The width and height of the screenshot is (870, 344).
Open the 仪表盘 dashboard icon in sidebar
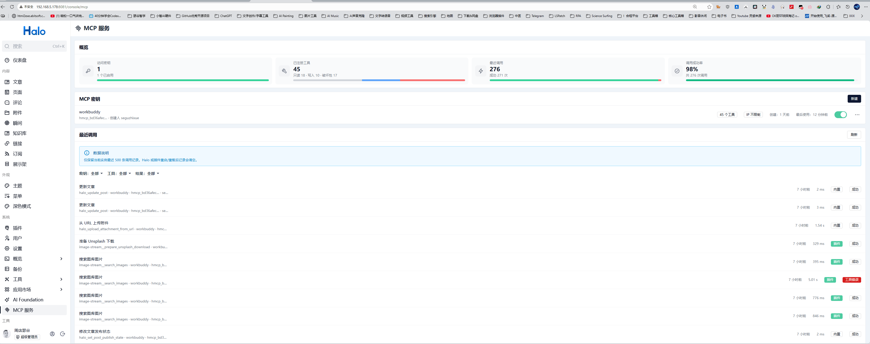pos(7,60)
